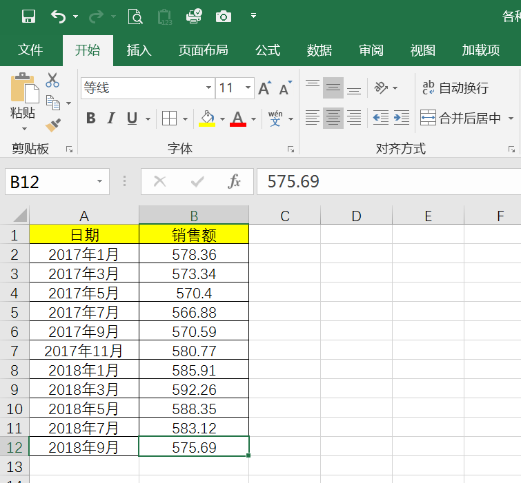Viewport: 521px width, 483px height.
Task: Open the alignment settings dialog launcher
Action: (x=512, y=150)
